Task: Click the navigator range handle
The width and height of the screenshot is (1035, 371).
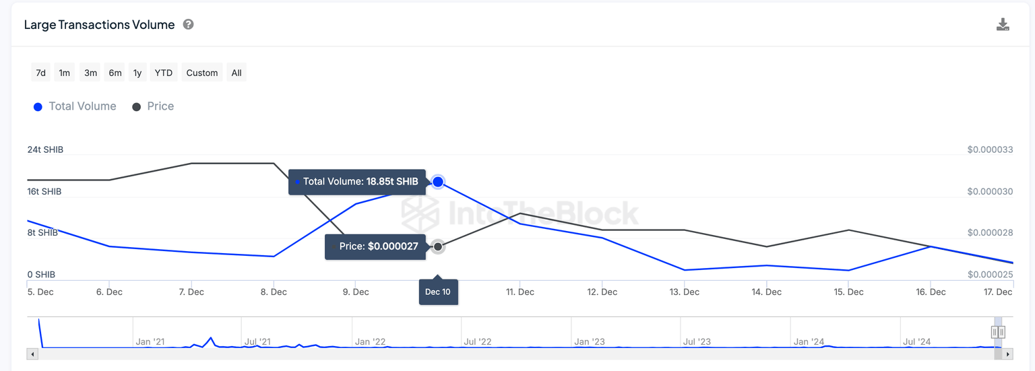Action: click(998, 332)
